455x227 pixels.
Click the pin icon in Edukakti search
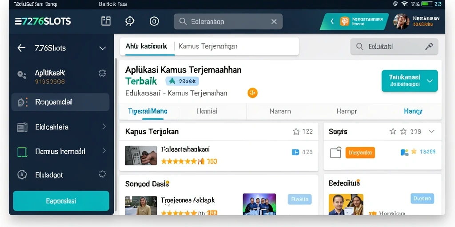click(x=429, y=46)
